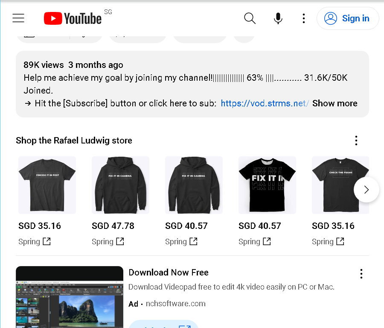Open the search magnifier icon
384x328 pixels.
click(250, 18)
